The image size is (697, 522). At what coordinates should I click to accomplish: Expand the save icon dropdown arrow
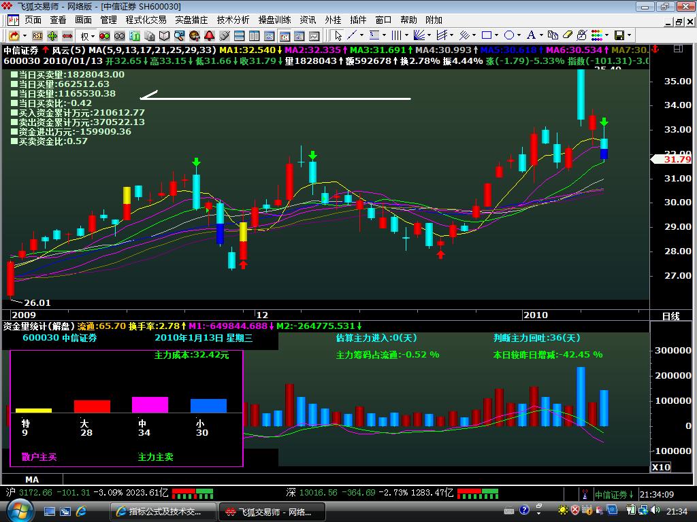coord(629,35)
